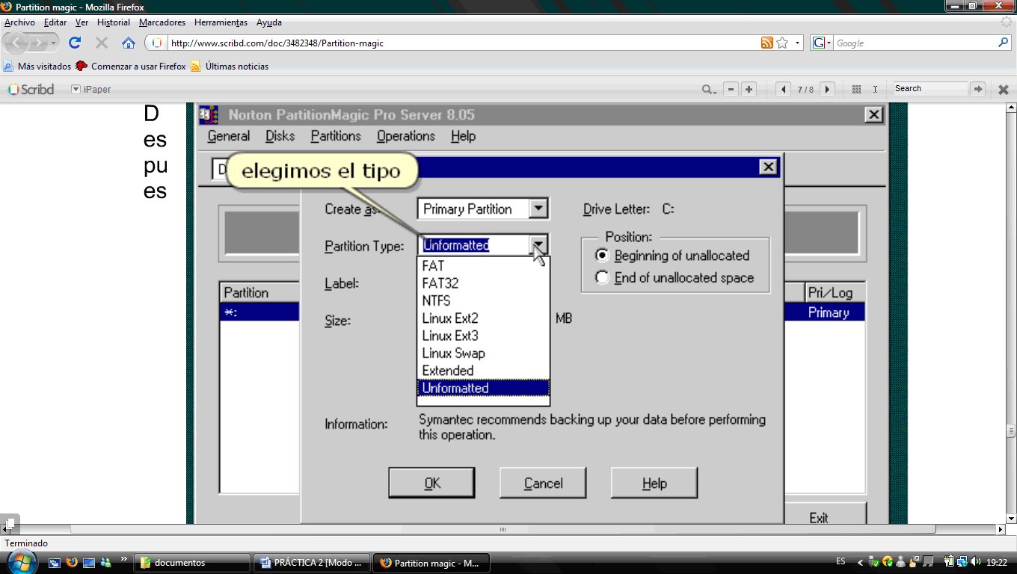The height and width of the screenshot is (574, 1017).
Task: Go to the Firefox home page
Action: pos(129,43)
